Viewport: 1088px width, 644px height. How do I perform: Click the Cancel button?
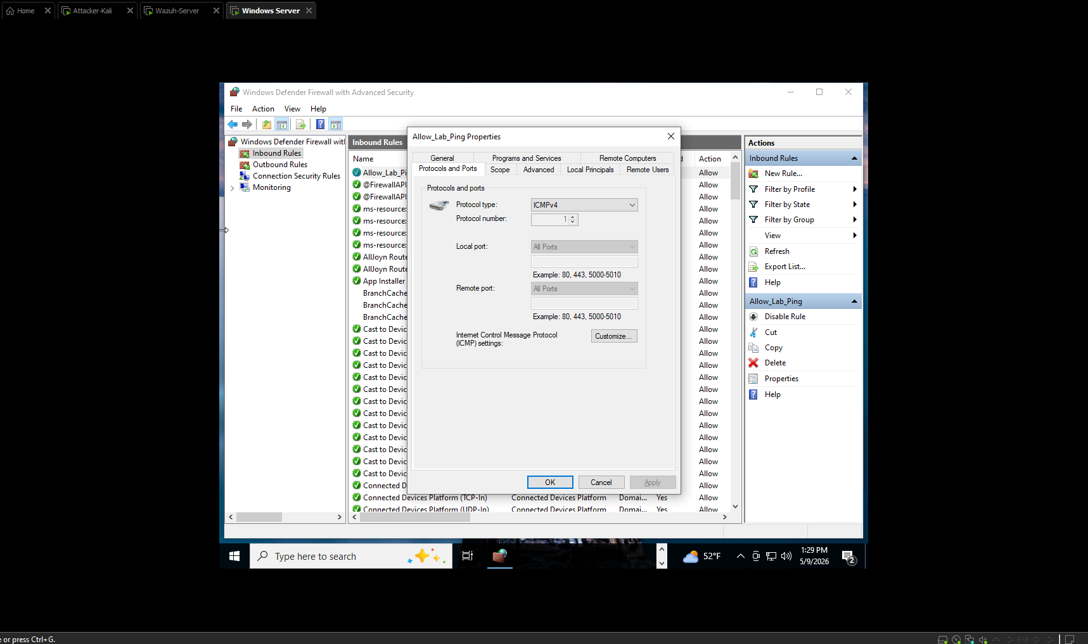click(x=601, y=483)
